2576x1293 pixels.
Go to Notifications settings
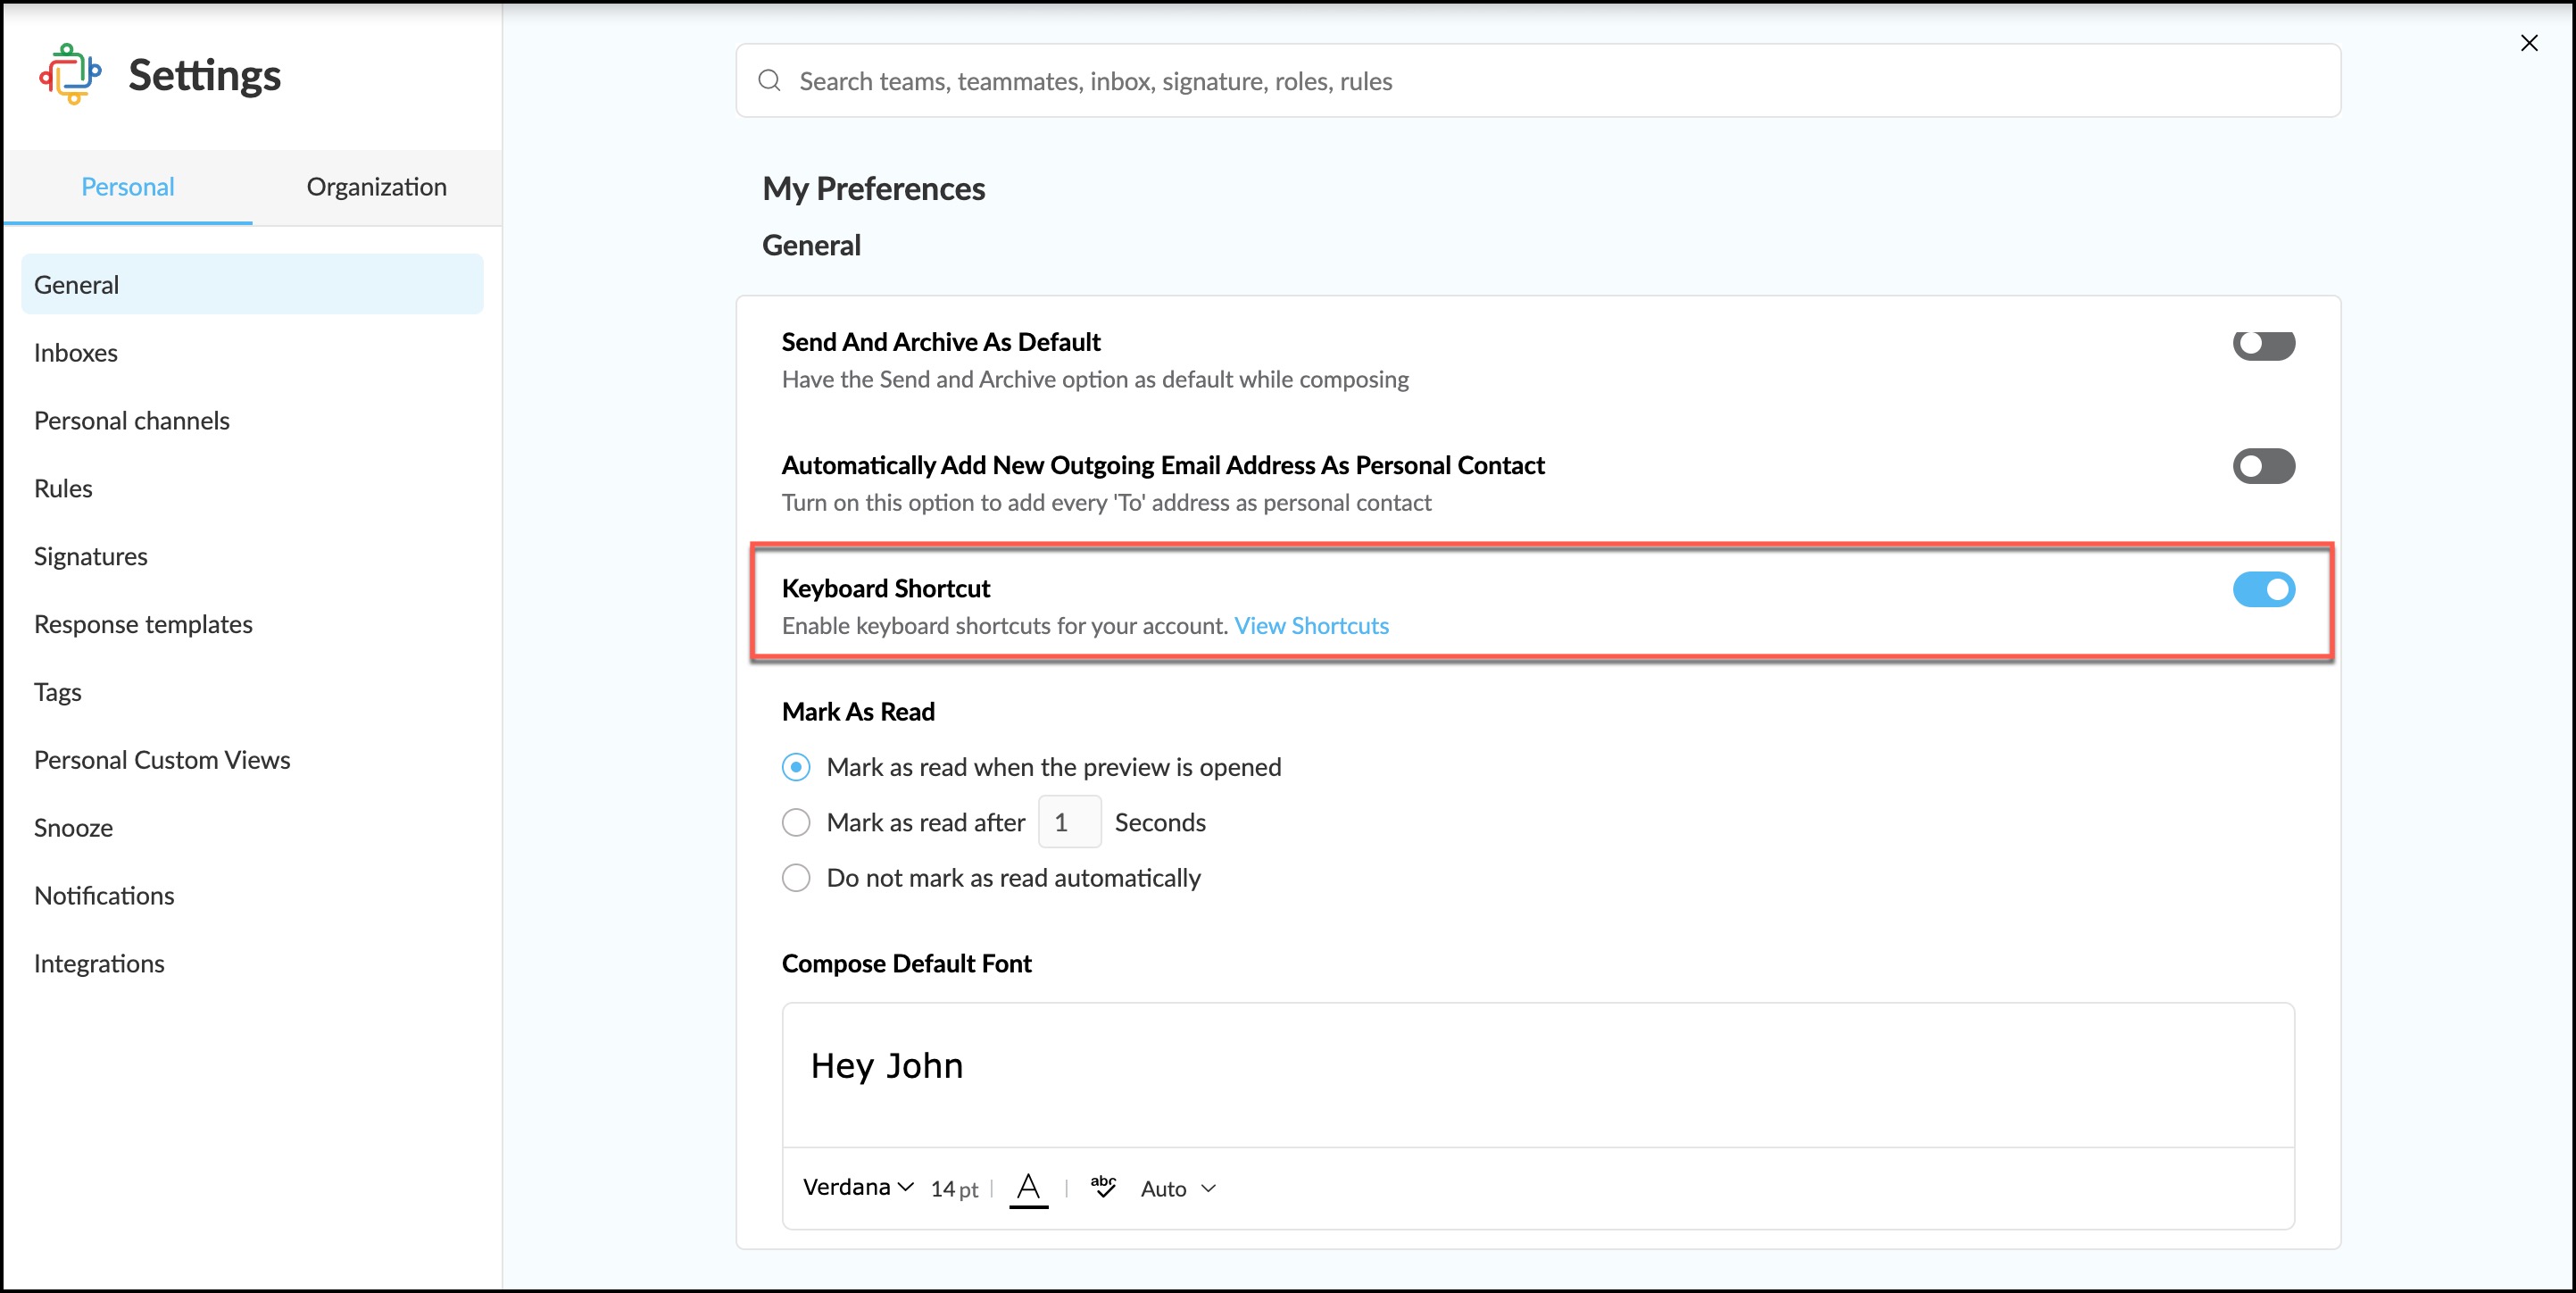click(104, 896)
